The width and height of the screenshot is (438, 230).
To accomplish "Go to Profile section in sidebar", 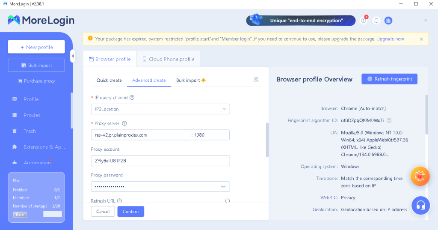I will click(x=31, y=99).
